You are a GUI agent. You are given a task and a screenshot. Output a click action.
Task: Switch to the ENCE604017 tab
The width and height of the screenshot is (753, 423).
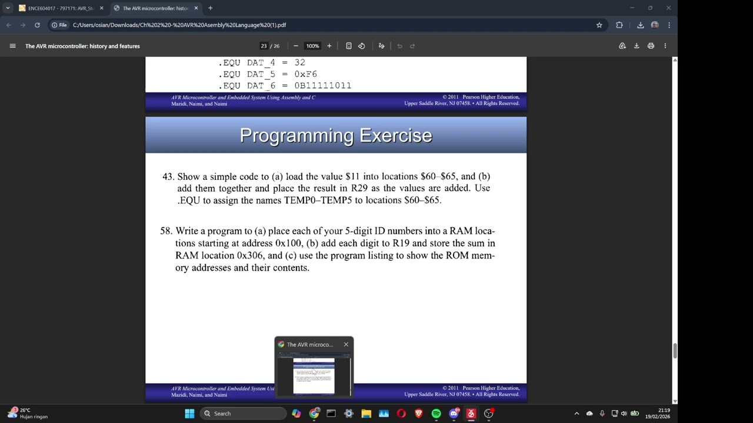(61, 8)
